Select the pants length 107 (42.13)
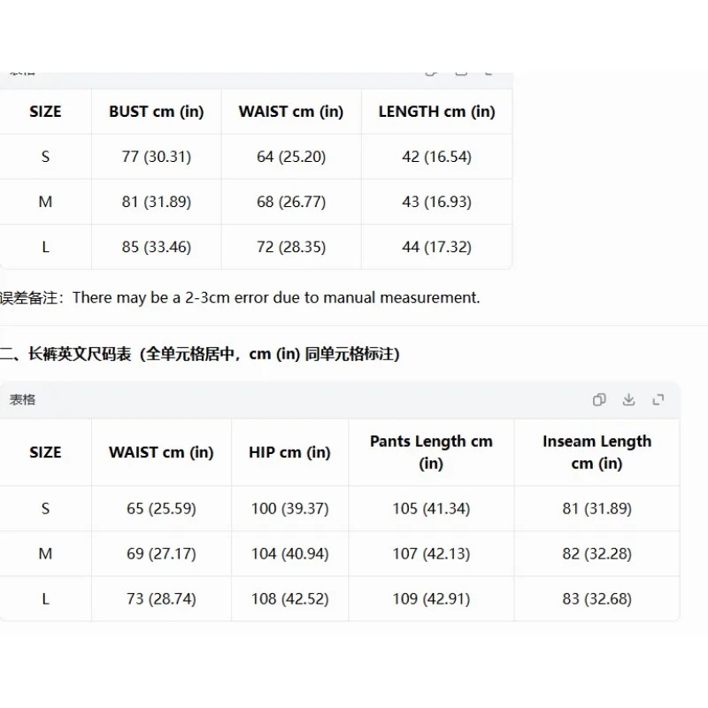 431,554
